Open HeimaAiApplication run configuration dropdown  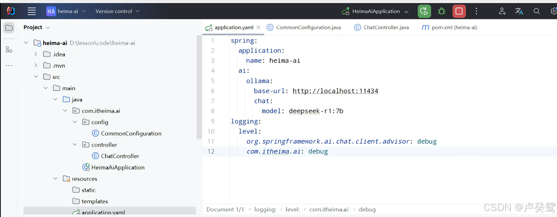click(375, 11)
